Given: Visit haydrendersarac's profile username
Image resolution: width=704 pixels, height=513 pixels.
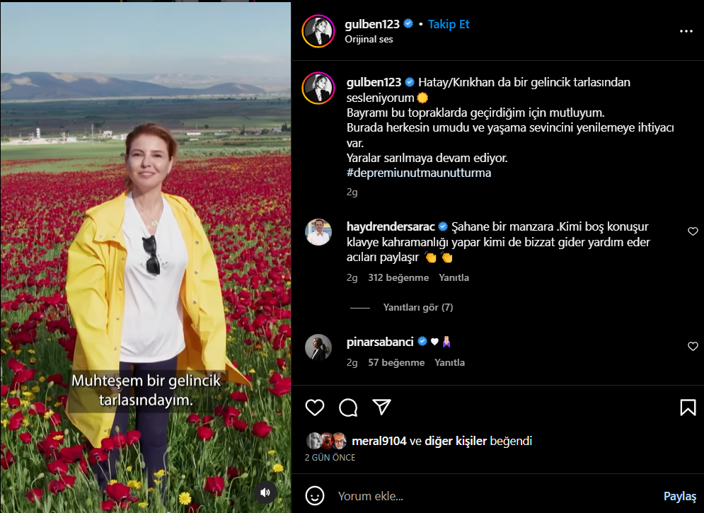Looking at the screenshot, I should pyautogui.click(x=391, y=226).
